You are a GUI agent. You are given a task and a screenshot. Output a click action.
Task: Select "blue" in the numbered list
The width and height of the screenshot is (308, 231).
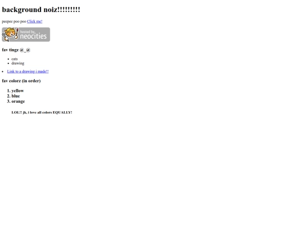coord(16,96)
